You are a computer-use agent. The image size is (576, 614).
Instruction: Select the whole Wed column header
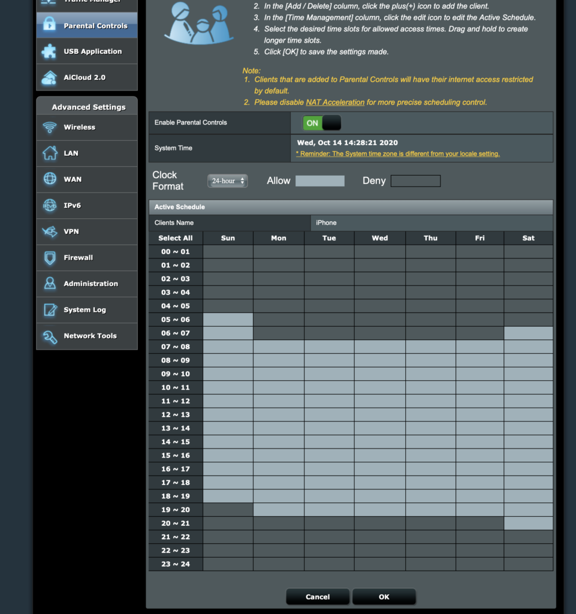pyautogui.click(x=379, y=238)
